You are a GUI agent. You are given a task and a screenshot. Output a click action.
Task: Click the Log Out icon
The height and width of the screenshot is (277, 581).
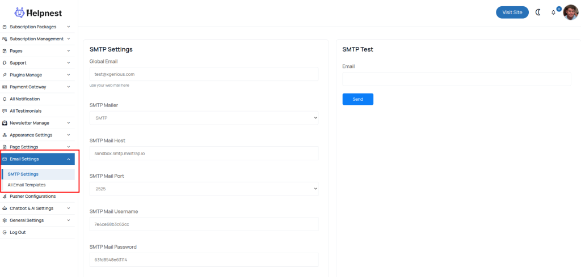pyautogui.click(x=5, y=232)
